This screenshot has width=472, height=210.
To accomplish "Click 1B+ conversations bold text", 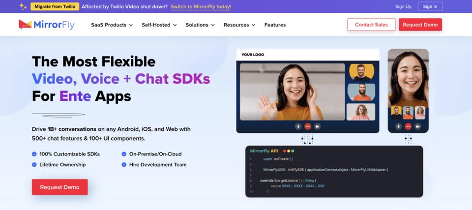I will click(x=72, y=129).
